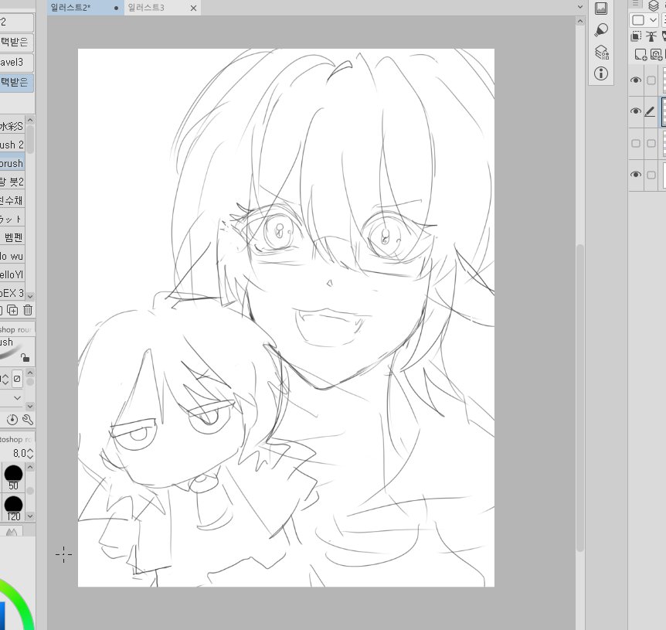Image resolution: width=666 pixels, height=630 pixels.
Task: Select the sub tool group ending in 2
Action: point(16,22)
